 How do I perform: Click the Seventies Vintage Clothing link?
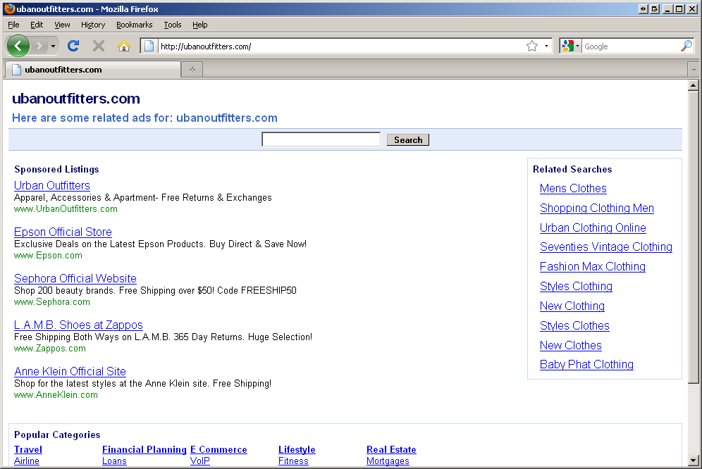606,247
